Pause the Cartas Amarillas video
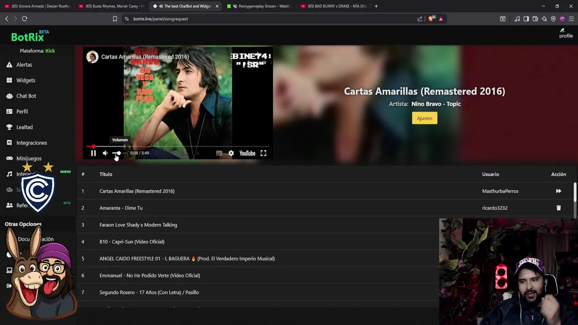578x325 pixels. click(93, 153)
